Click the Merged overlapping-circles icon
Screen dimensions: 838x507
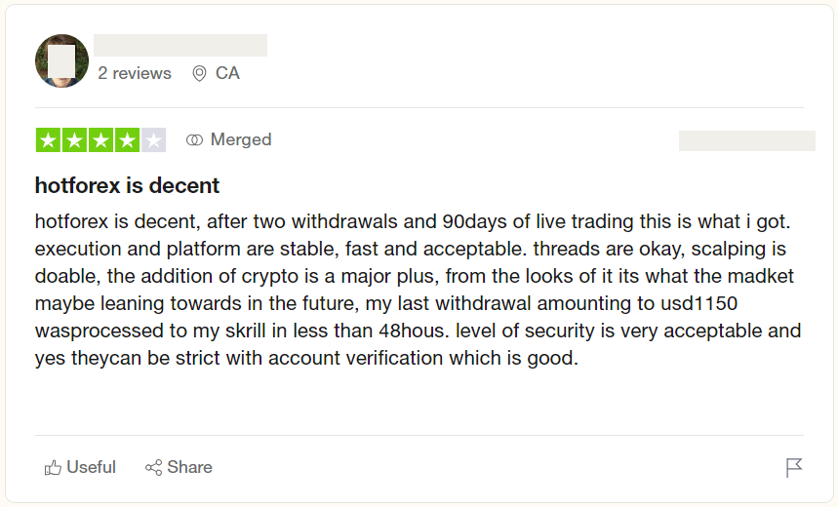(194, 139)
